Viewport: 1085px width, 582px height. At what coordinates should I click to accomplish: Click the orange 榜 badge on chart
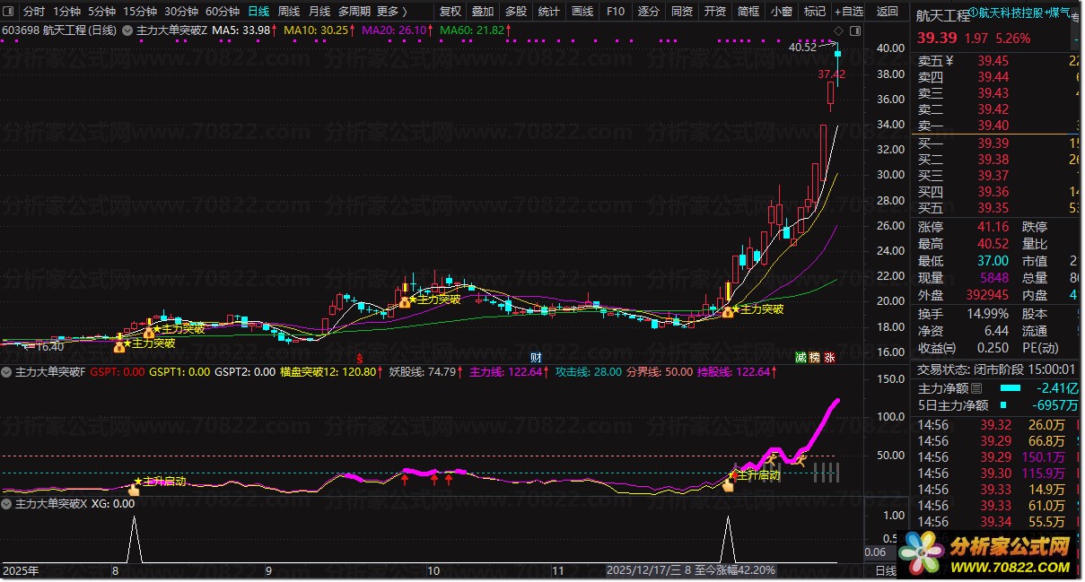(x=815, y=357)
